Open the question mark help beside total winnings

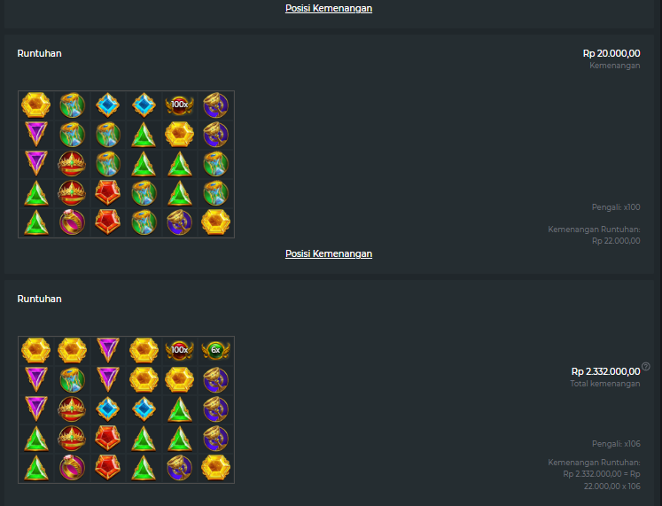[646, 366]
